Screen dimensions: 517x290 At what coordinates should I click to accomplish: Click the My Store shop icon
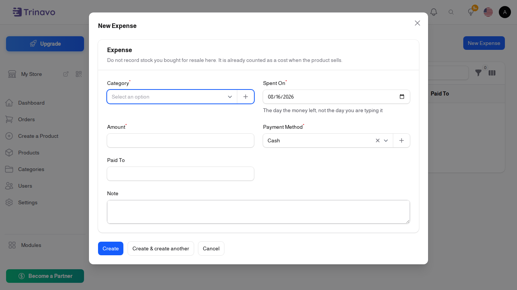click(x=12, y=74)
